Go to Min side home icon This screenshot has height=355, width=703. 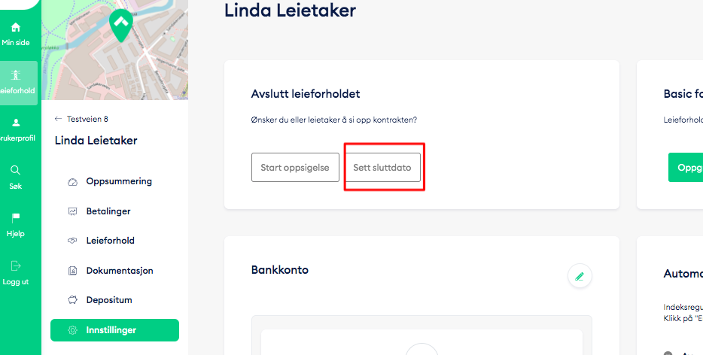coord(16,28)
